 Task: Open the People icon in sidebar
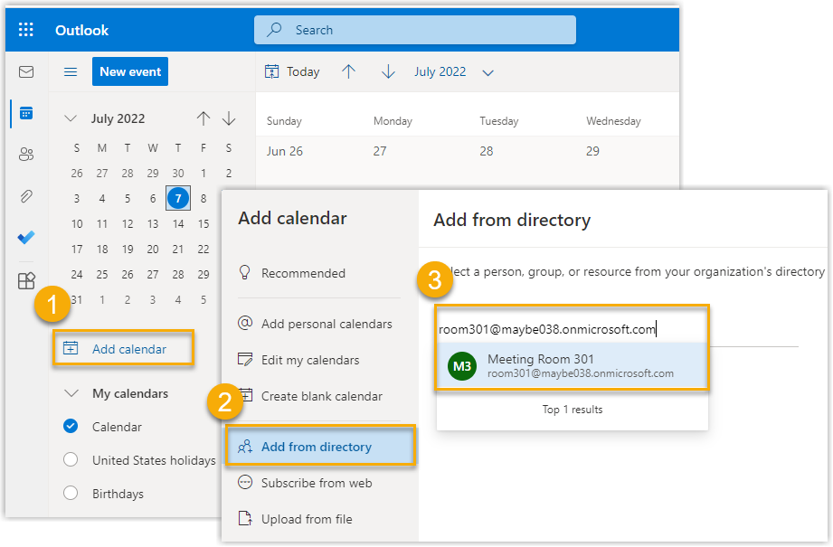(26, 155)
